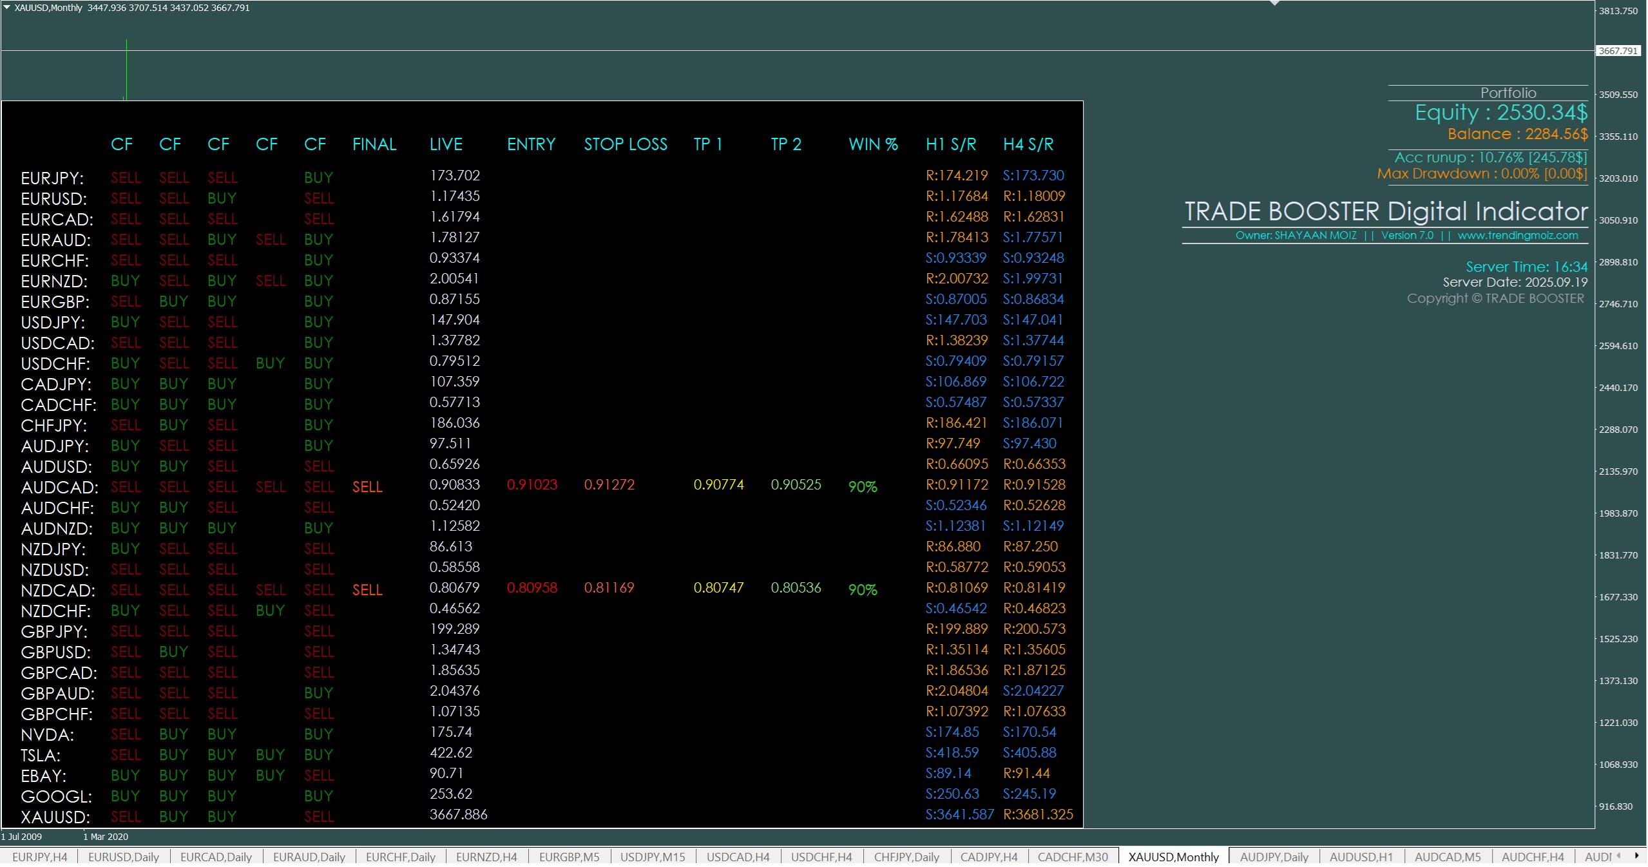Open the EURUSD,Daily chart tab
The width and height of the screenshot is (1648, 867).
point(123,857)
